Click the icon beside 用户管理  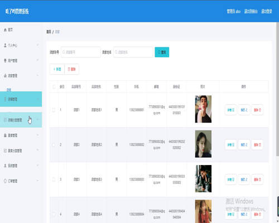(5, 61)
